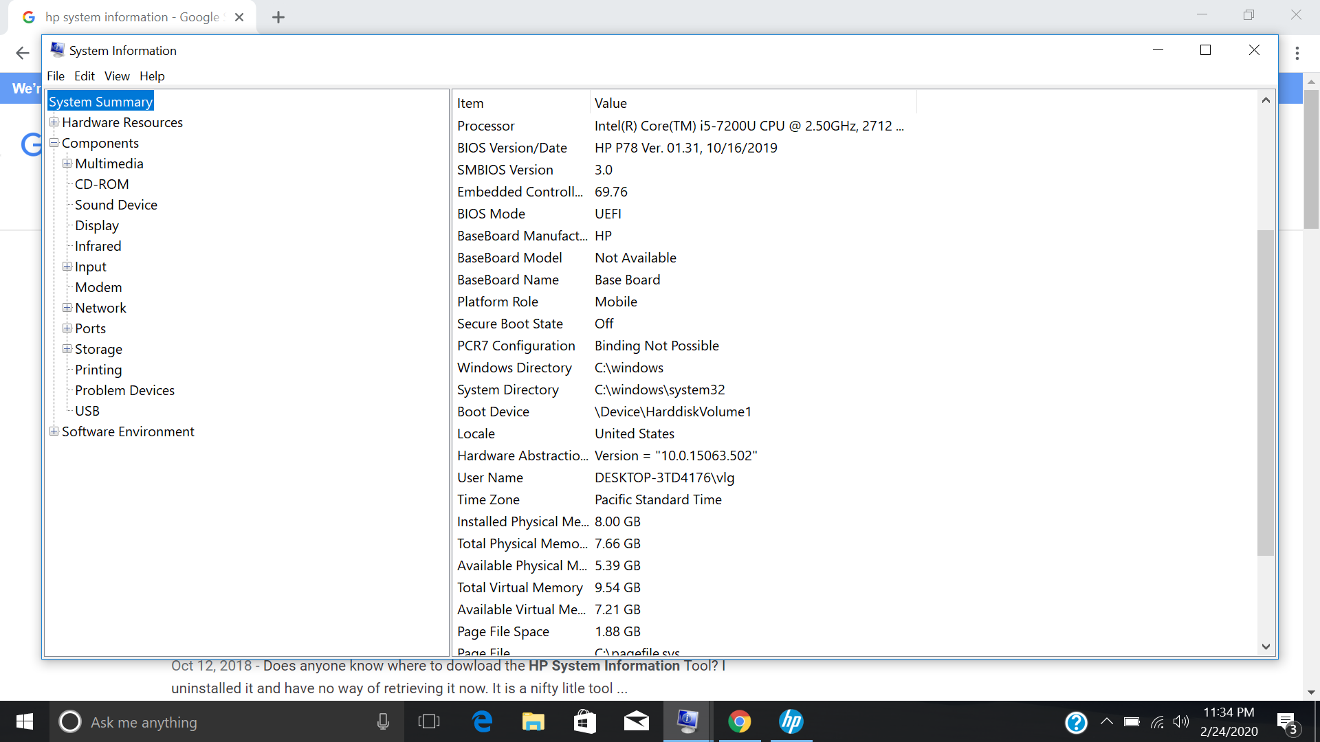This screenshot has height=742, width=1320.
Task: Select System Summary in the tree
Action: (x=100, y=102)
